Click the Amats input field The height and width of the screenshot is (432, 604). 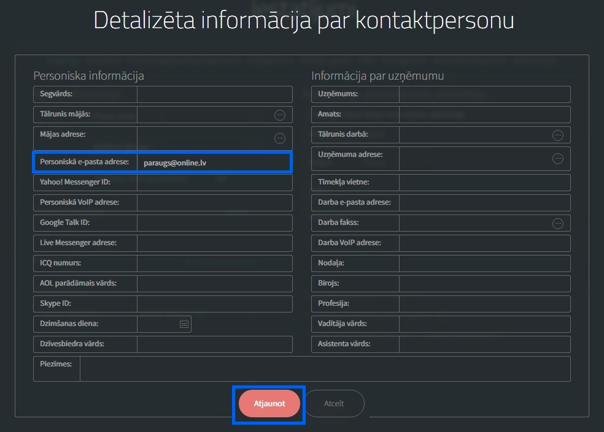484,115
